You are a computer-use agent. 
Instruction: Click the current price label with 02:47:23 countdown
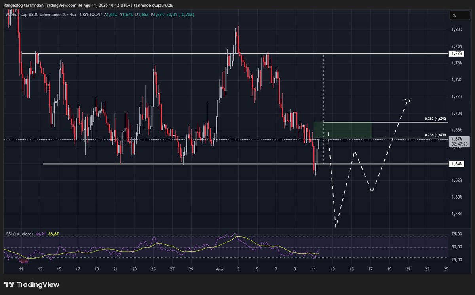459,142
